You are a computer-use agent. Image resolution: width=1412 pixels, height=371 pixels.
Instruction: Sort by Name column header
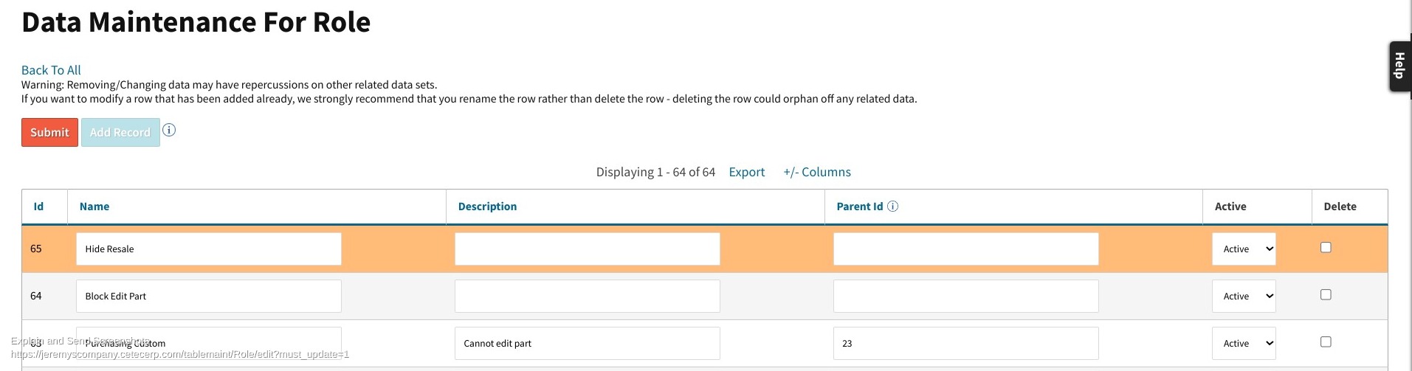tap(94, 207)
